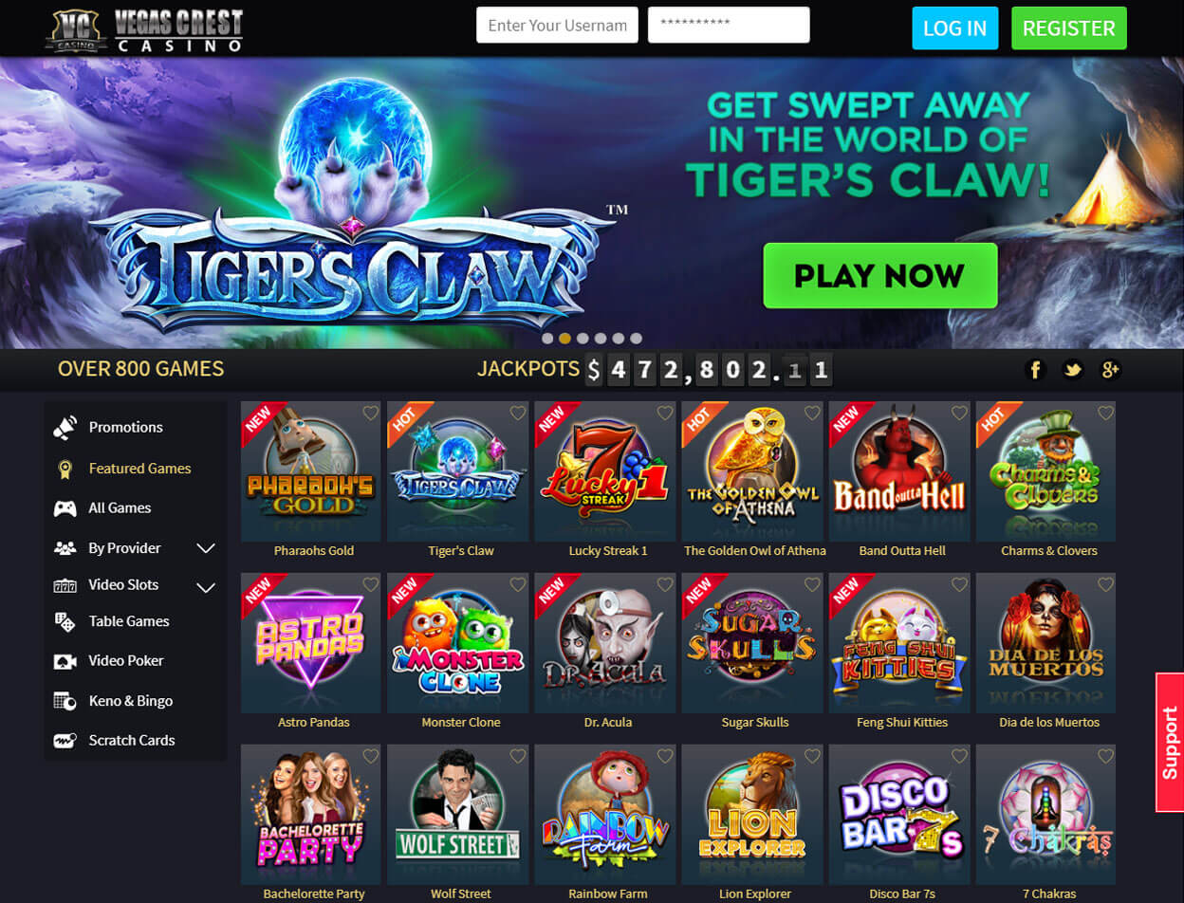Mark Wolf Street as favorite heart
Screen dimensions: 1184x903
coord(518,756)
